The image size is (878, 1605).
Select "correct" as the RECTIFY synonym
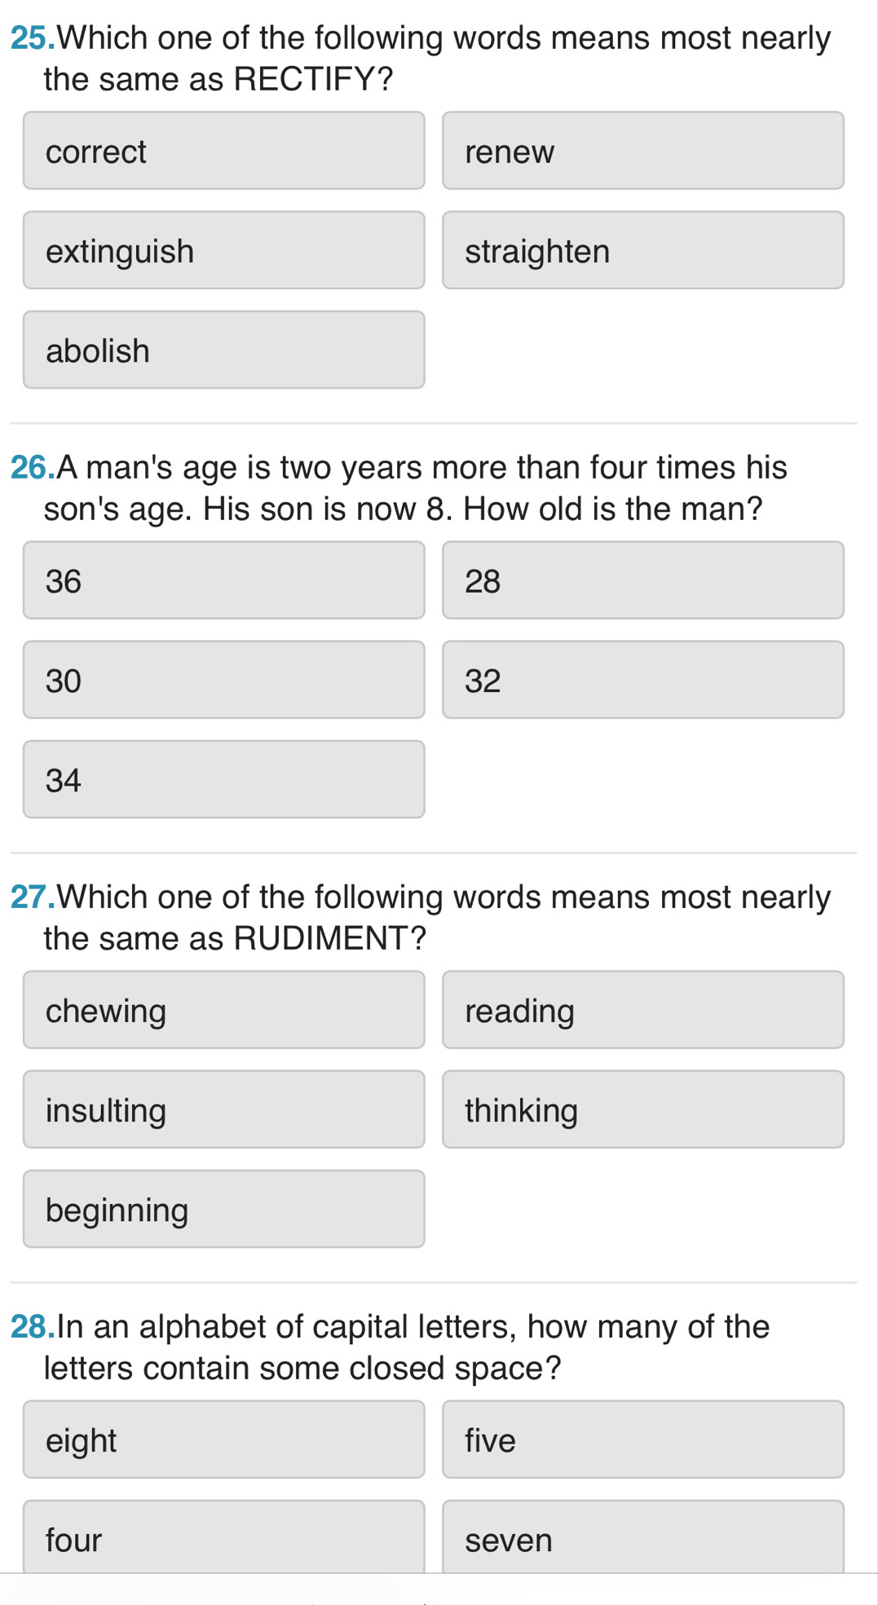pyautogui.click(x=224, y=150)
